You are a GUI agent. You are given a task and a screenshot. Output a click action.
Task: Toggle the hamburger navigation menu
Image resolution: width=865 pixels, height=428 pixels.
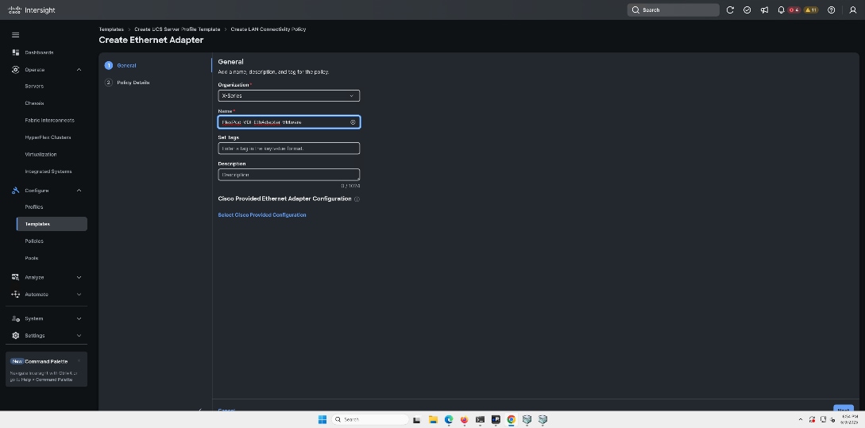tap(15, 35)
